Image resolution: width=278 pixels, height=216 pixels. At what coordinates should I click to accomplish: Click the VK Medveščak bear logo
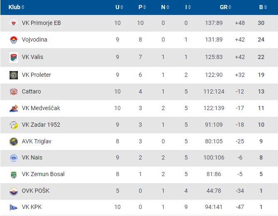pyautogui.click(x=13, y=108)
